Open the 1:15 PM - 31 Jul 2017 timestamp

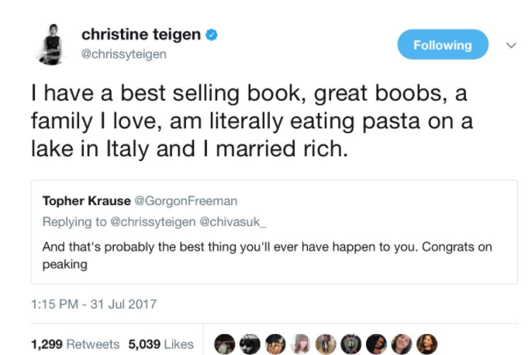94,304
